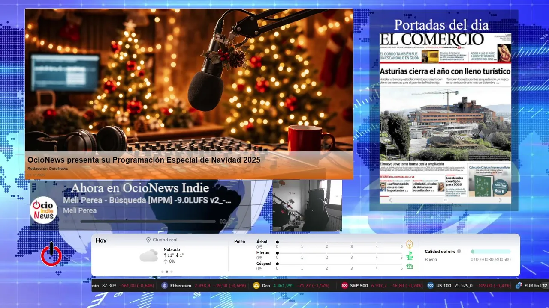
Task: Click the Césped pollen label
Action: pyautogui.click(x=263, y=264)
